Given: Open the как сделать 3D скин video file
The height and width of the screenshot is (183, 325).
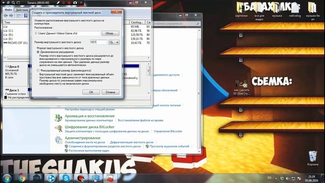Looking at the screenshot, I should 242,87.
